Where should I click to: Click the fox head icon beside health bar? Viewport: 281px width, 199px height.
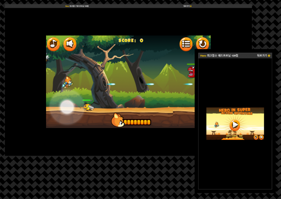tap(117, 121)
